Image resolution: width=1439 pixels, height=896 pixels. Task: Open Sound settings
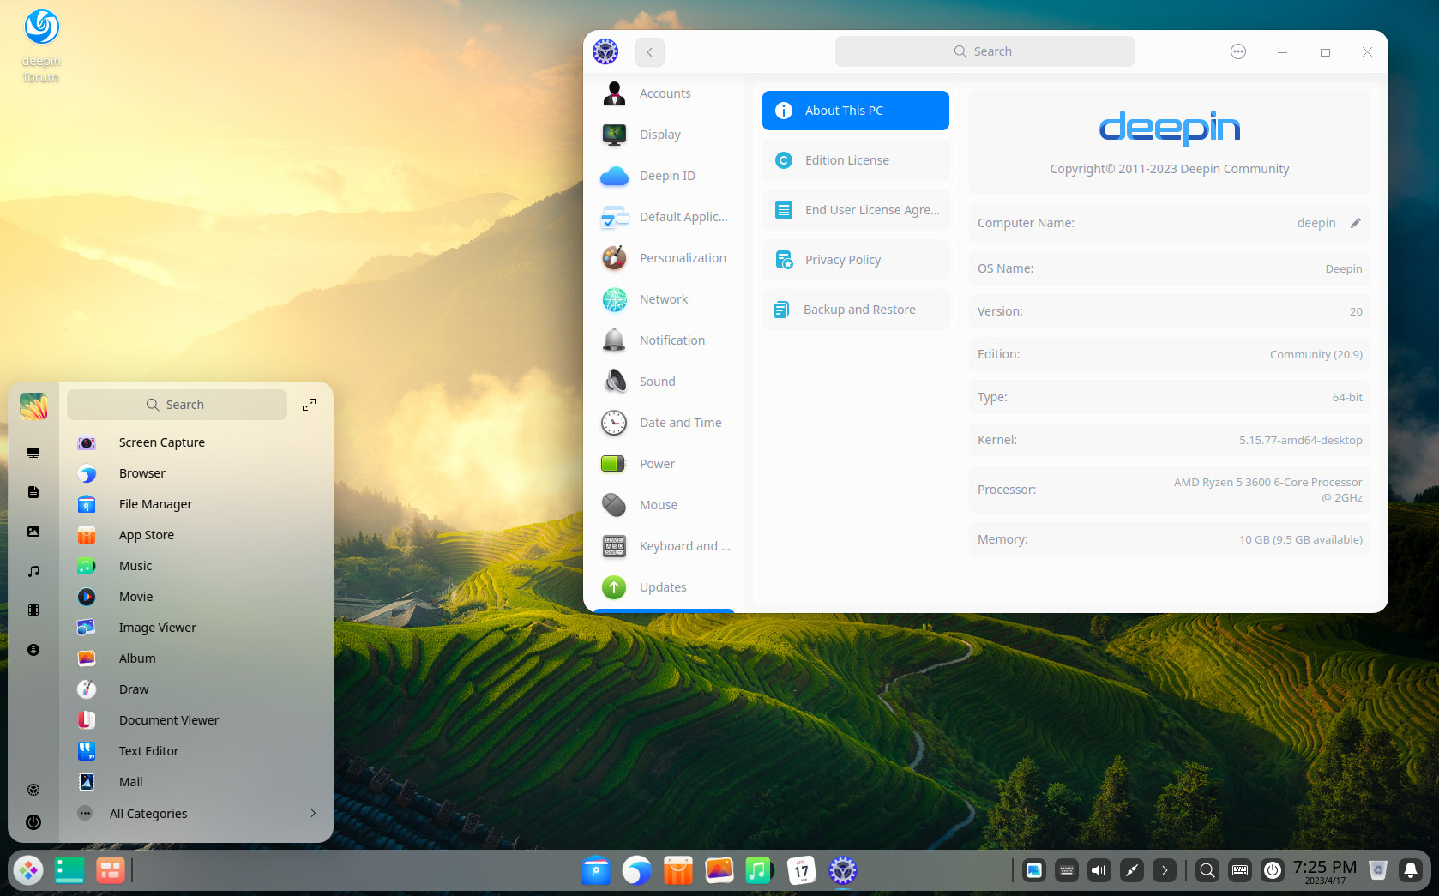[x=664, y=382]
